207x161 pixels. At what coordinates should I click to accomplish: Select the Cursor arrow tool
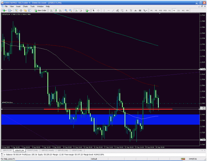(94, 10)
